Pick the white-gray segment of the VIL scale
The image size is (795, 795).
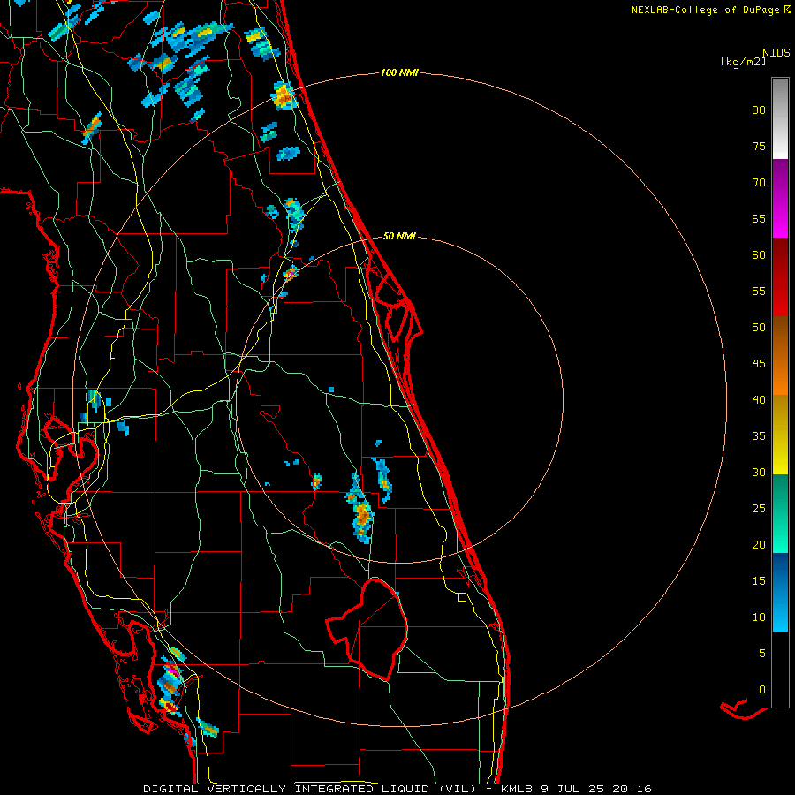[780, 118]
